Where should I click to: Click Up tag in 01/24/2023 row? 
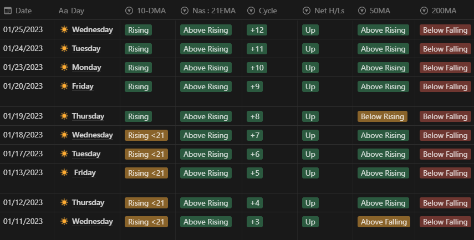(310, 49)
